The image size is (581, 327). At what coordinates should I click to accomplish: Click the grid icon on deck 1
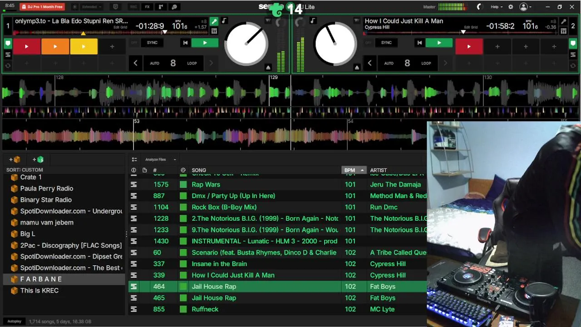pyautogui.click(x=214, y=31)
